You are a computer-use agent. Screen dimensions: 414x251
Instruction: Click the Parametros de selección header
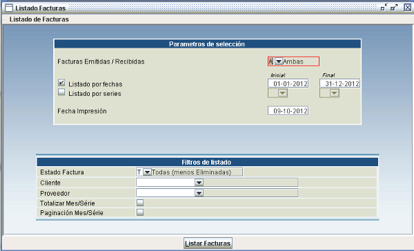click(x=207, y=44)
